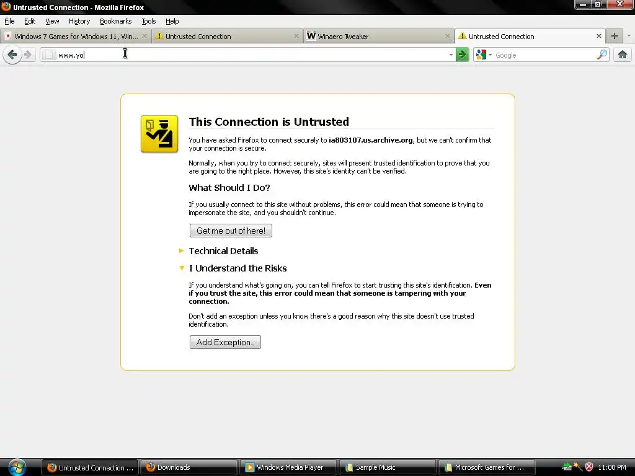The image size is (635, 476).
Task: Open the View menu
Action: point(52,21)
